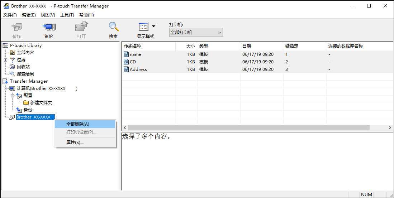Click the Brother printer tree icon
Viewport: 394px width, 198px height.
(x=12, y=117)
